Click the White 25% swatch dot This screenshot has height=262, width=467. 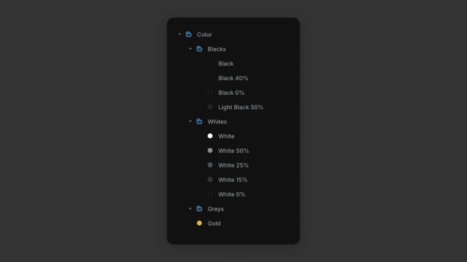pos(210,165)
